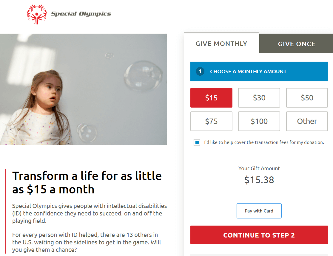Screen dimensions: 333x256
Task: Click Continue to Step 2
Action: click(x=259, y=235)
